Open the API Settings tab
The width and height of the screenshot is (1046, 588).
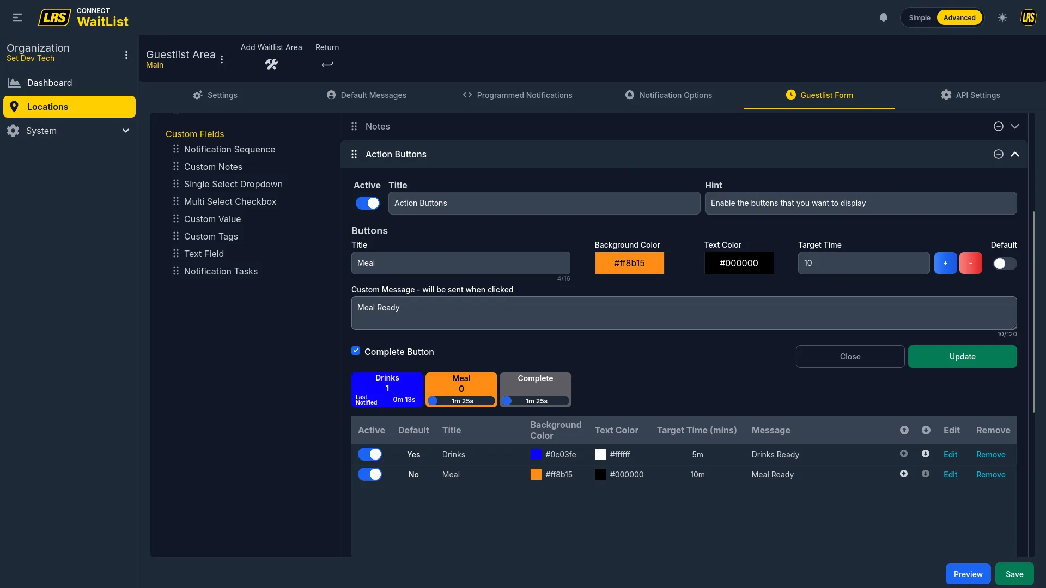point(970,95)
